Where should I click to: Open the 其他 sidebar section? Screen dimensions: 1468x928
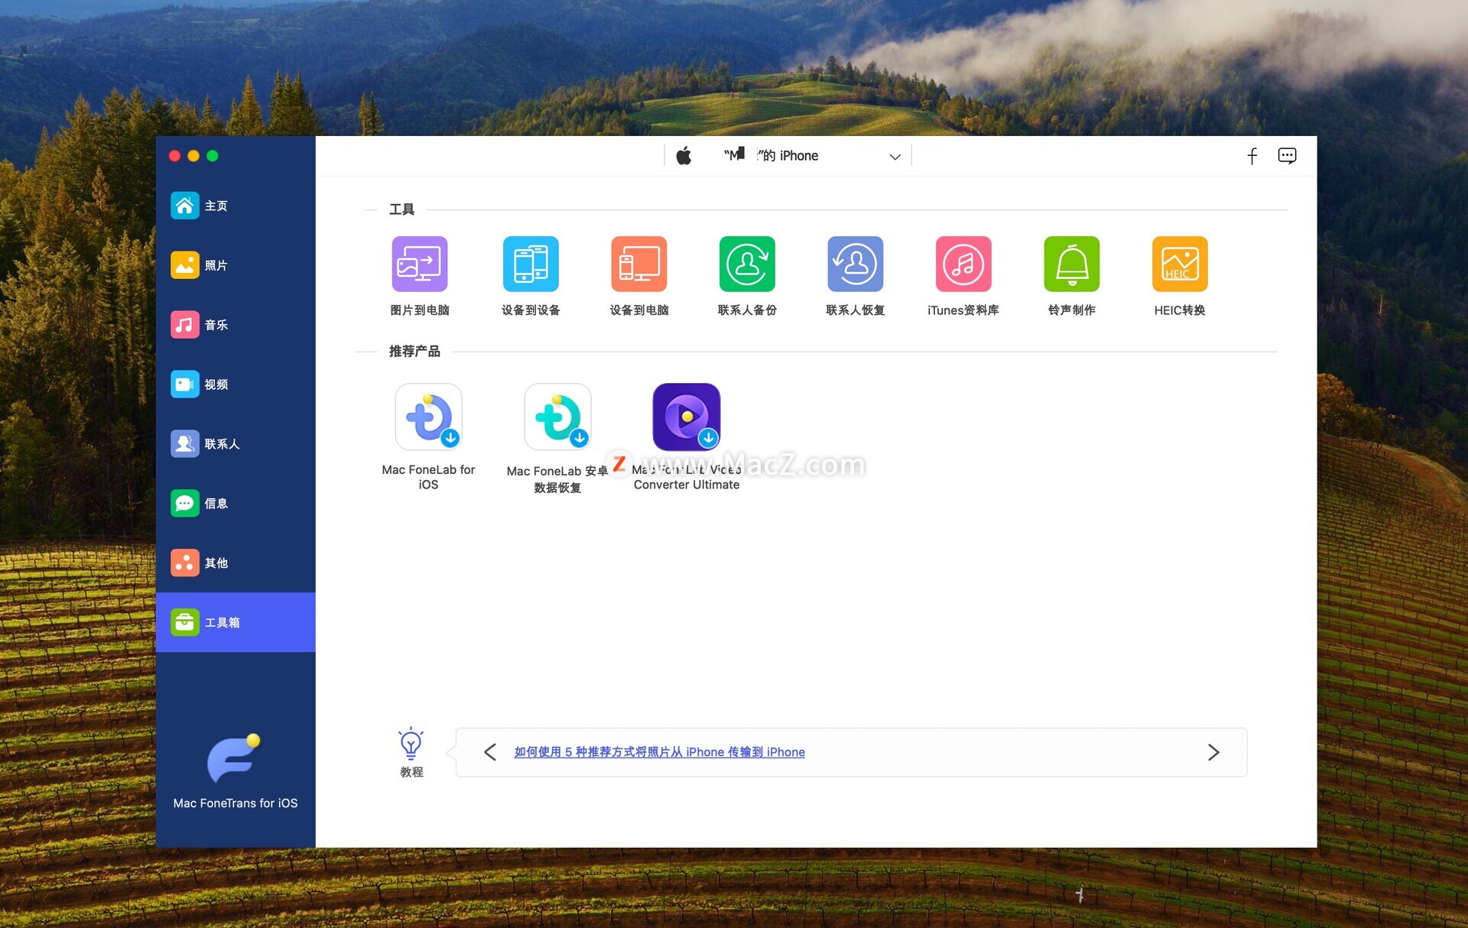(x=235, y=563)
